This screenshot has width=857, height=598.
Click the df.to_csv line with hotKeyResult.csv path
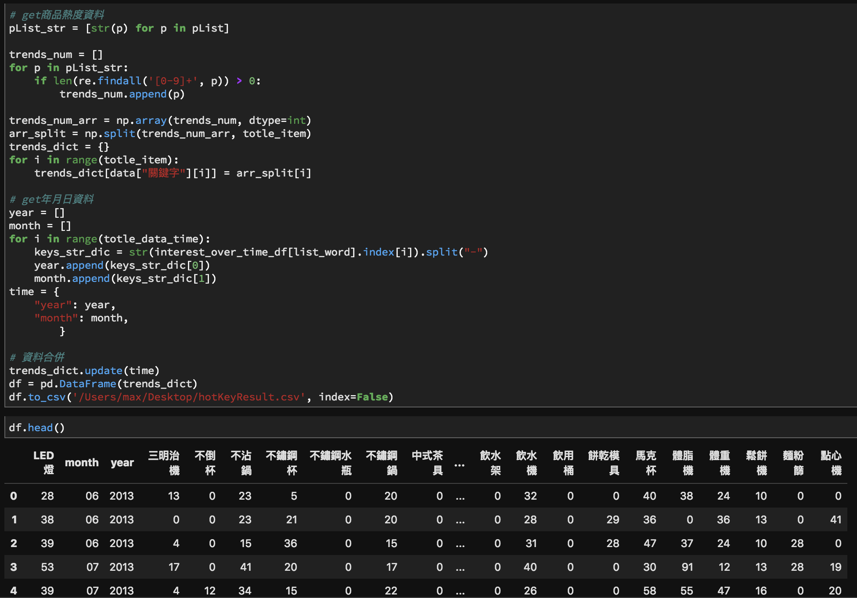click(x=201, y=397)
